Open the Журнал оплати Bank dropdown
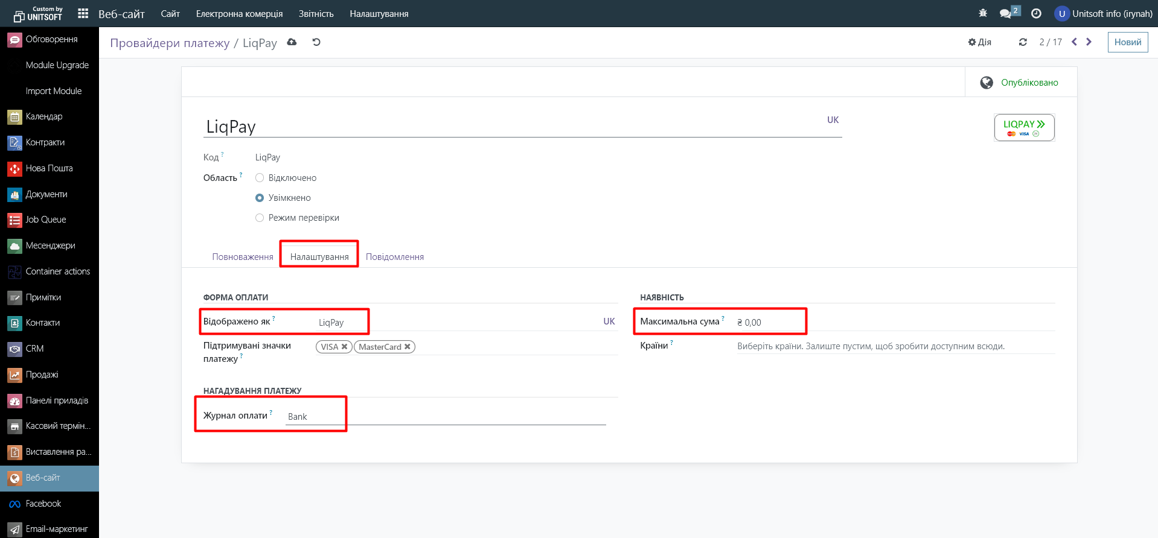Screen dimensions: 1158x538 445,417
